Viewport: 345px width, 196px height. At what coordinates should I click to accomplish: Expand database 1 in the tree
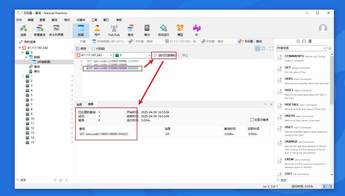[23, 76]
